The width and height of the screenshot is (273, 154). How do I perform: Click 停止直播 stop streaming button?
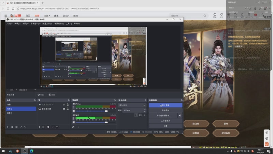point(166,105)
